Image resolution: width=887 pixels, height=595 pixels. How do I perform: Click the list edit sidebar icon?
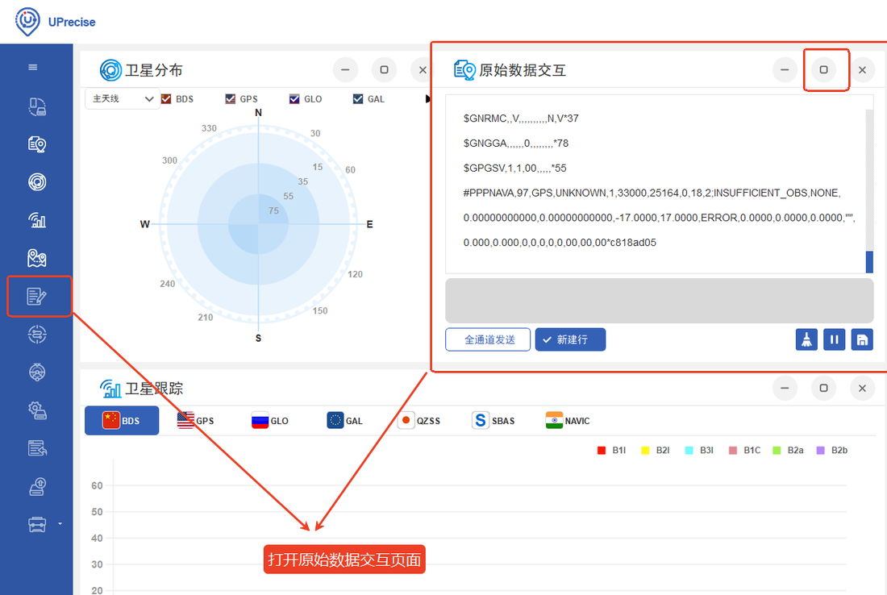pos(37,448)
